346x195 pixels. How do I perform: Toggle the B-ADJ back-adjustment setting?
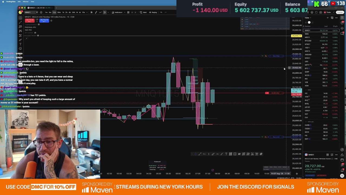pyautogui.click(x=299, y=178)
